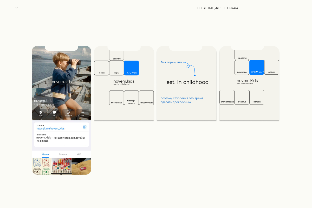Screen dimensions: 312x208
Task: Open the colorful chess set thumbnail
Action: [62, 166]
